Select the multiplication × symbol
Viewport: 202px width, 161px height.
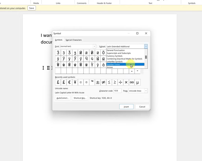pyautogui.click(x=126, y=82)
